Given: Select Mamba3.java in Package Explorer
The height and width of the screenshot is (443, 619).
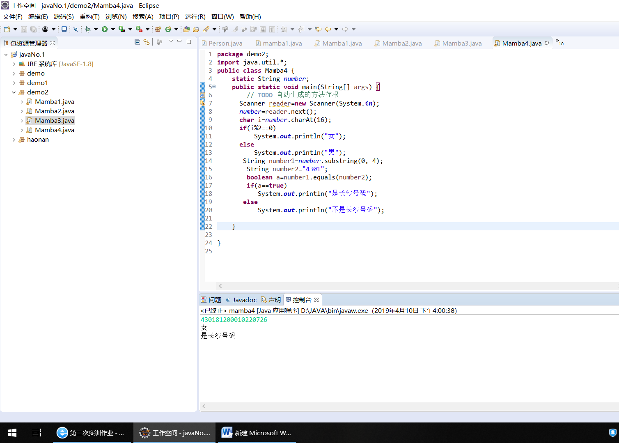Looking at the screenshot, I should pos(55,121).
